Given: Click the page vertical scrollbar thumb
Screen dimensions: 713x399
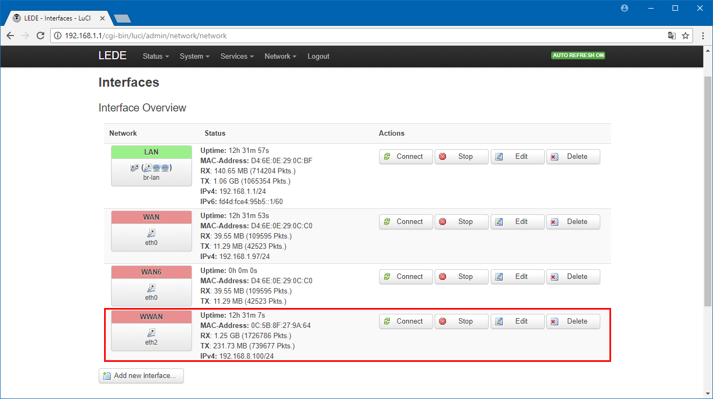Looking at the screenshot, I should (708, 192).
